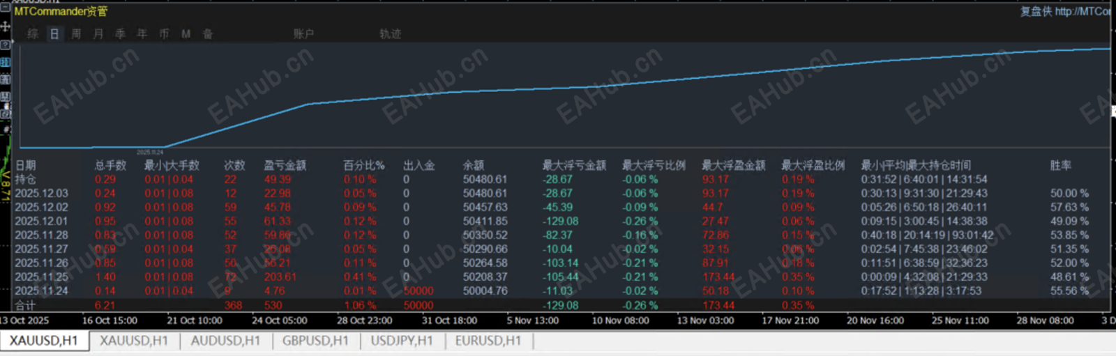
Task: Click the 最大浮盈比例 column header
Action: 813,165
